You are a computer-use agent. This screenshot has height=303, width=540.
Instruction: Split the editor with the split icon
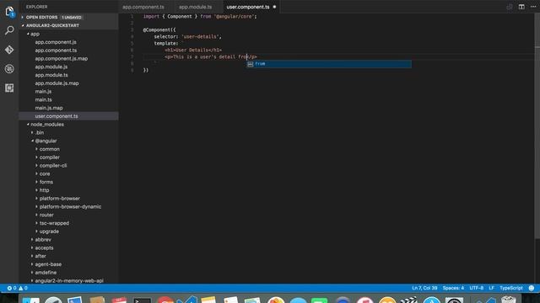point(521,7)
